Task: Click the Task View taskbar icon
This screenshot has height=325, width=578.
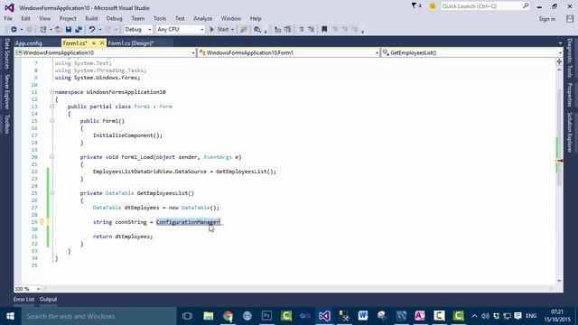Action: pos(187,316)
